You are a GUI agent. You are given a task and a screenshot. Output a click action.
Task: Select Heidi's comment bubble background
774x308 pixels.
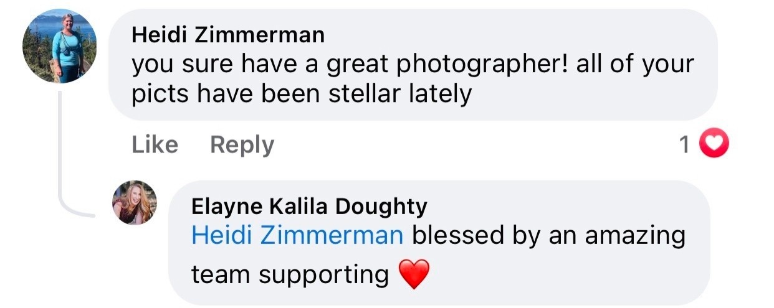point(413,64)
